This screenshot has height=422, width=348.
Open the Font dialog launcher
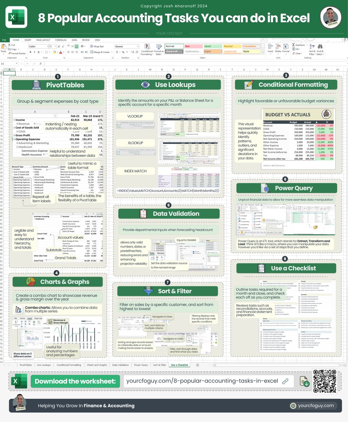point(63,58)
